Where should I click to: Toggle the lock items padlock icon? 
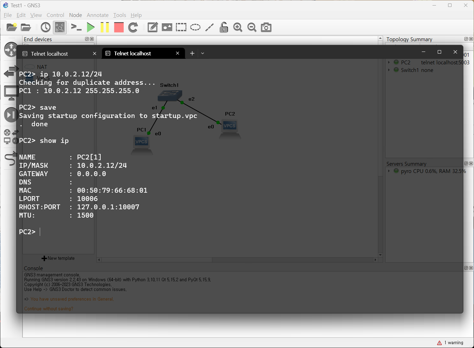point(224,27)
